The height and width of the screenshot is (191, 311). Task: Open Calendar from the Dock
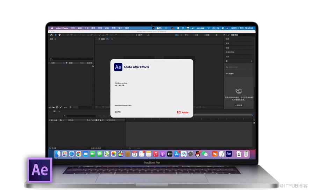pos(135,154)
